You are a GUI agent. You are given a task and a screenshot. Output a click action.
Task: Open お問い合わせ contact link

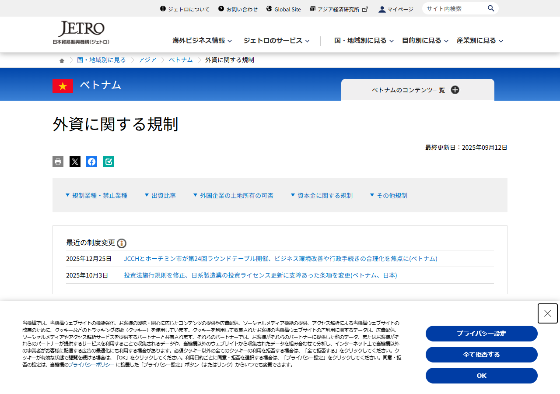click(238, 9)
